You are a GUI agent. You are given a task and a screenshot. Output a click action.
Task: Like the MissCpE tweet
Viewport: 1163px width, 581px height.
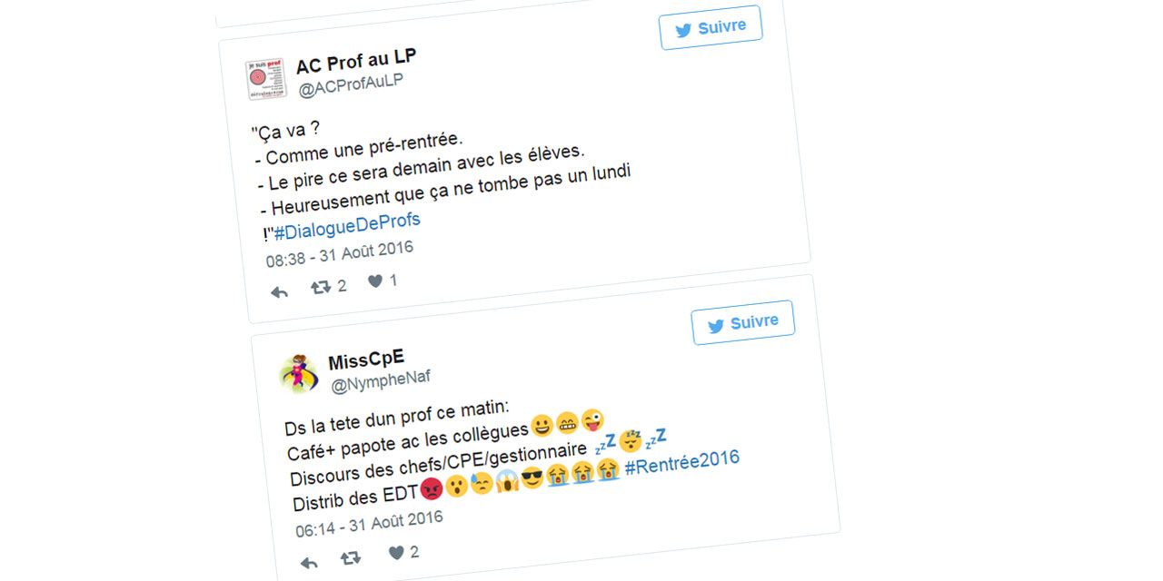[x=396, y=553]
